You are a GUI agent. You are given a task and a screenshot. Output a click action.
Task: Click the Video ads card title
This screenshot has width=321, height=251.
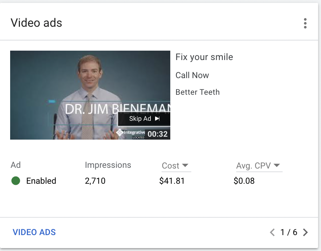click(x=36, y=23)
